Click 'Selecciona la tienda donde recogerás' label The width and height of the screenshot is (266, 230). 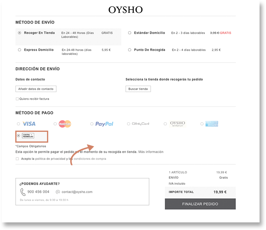164,79
